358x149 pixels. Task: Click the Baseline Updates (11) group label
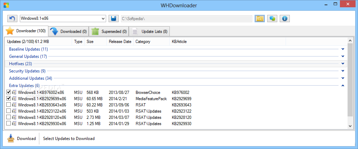[x=28, y=49]
